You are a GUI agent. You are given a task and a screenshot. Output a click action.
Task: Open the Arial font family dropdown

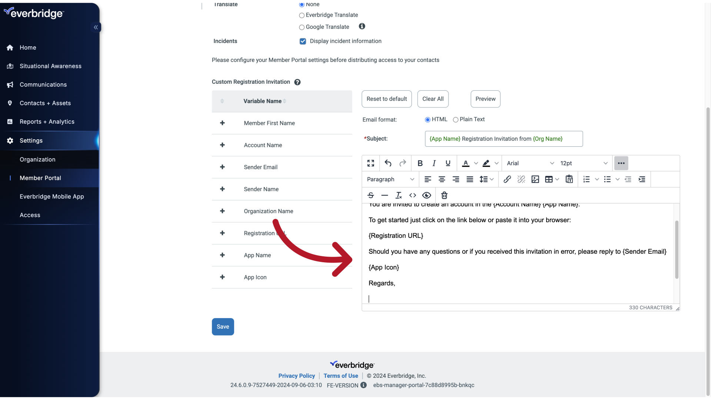click(x=530, y=163)
